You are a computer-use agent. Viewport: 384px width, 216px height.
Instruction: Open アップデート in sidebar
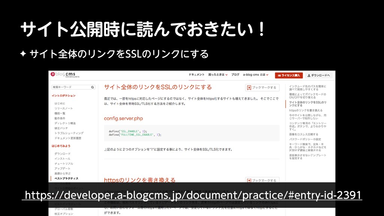(x=62, y=168)
